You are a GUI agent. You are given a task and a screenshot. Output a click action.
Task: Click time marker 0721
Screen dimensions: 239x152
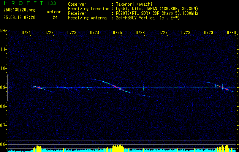(26, 32)
